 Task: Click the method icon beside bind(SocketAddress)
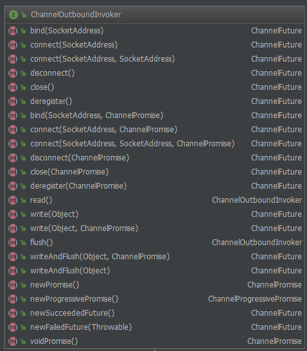point(13,31)
